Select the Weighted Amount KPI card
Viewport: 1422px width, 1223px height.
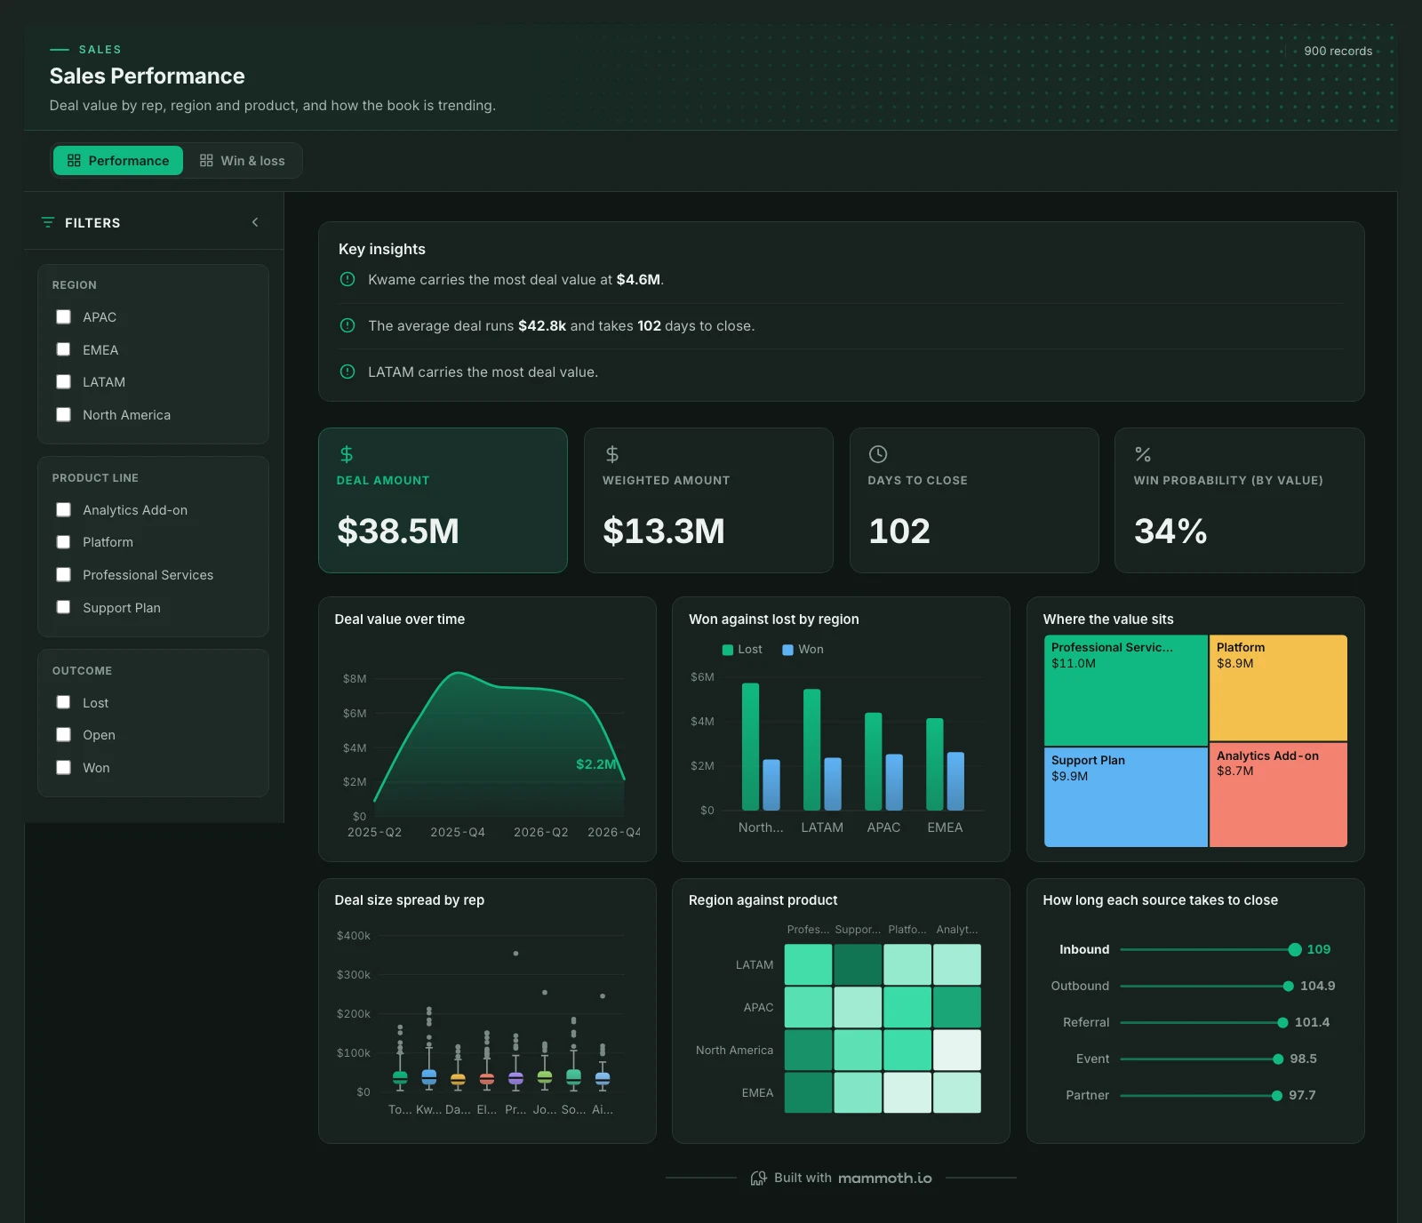click(708, 500)
